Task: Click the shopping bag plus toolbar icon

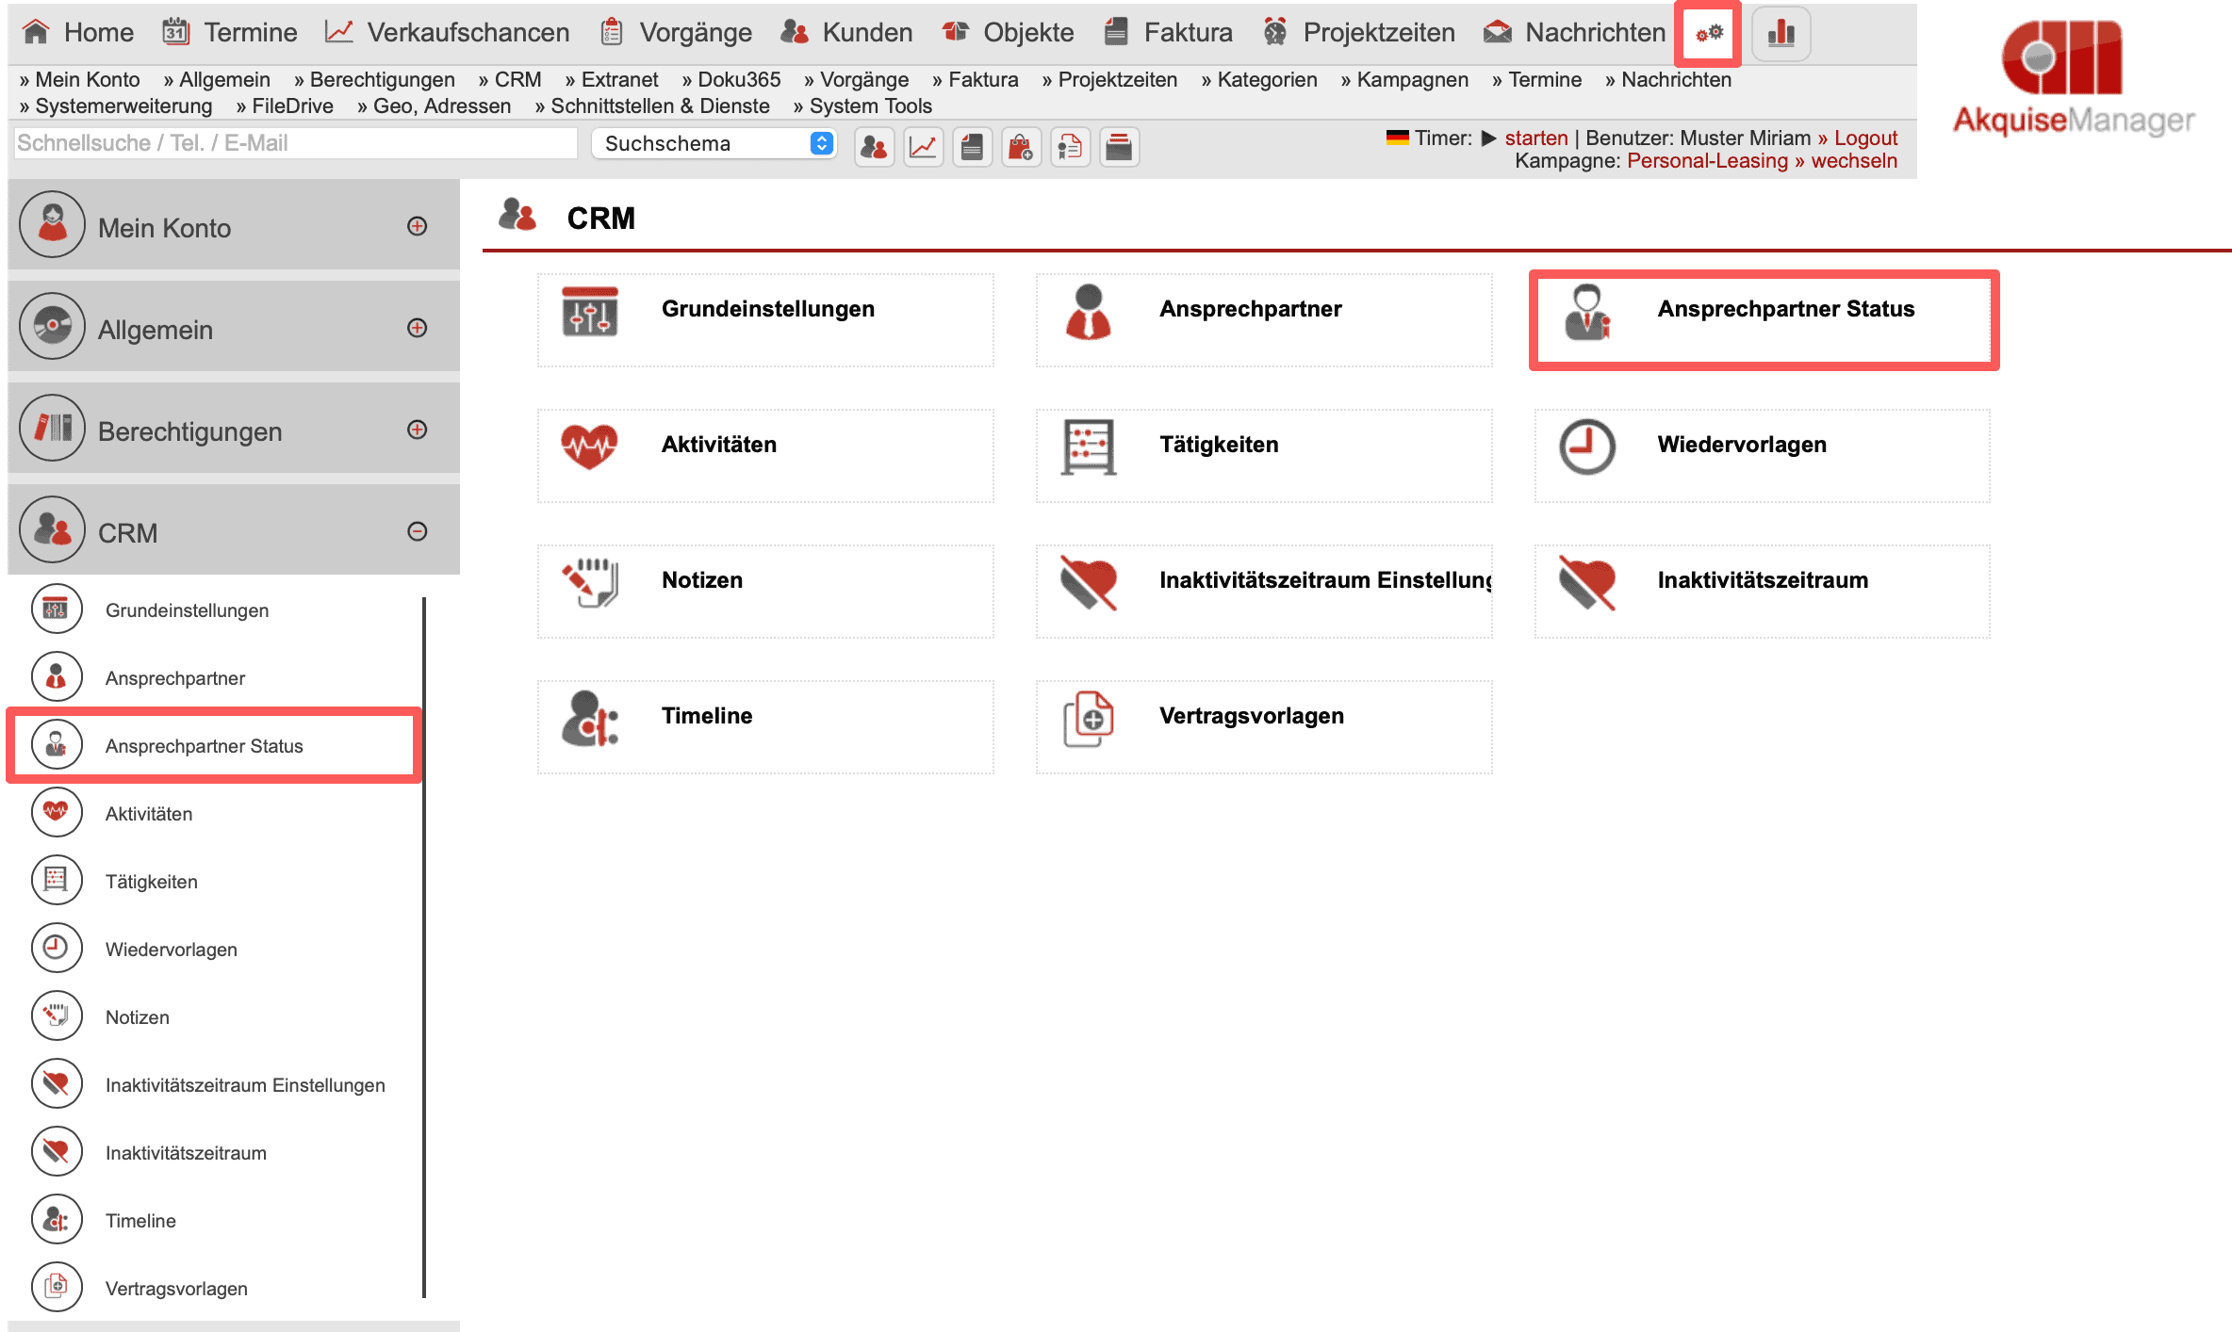Action: 1021,147
